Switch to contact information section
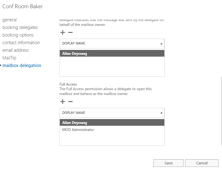The width and height of the screenshot is (222, 176). pyautogui.click(x=21, y=43)
